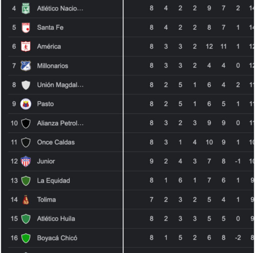Open the Millonarios team page

(52, 66)
